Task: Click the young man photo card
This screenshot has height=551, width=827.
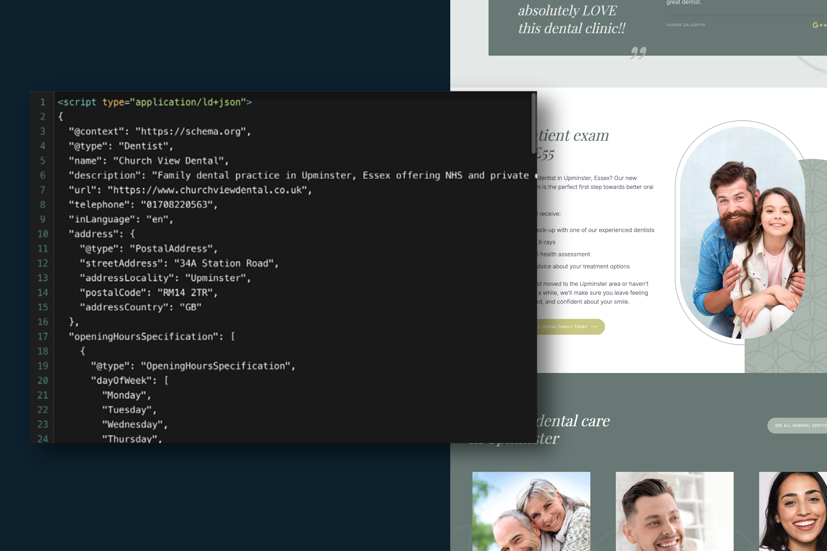Action: 675,511
